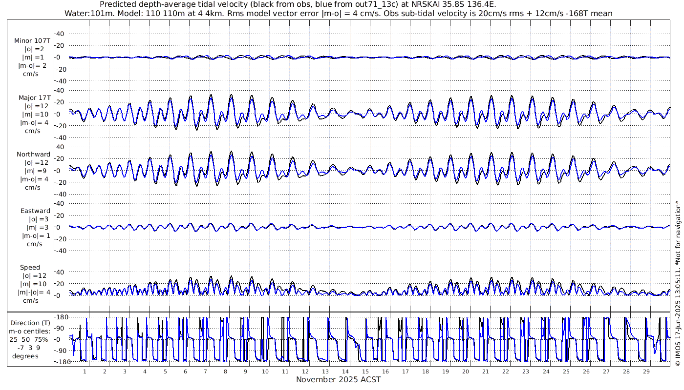Click day 29 on the date axis
Viewport: 684px width, 390px height.
pos(646,371)
